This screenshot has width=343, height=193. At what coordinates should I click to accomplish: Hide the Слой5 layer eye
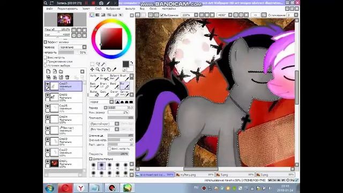48,106
